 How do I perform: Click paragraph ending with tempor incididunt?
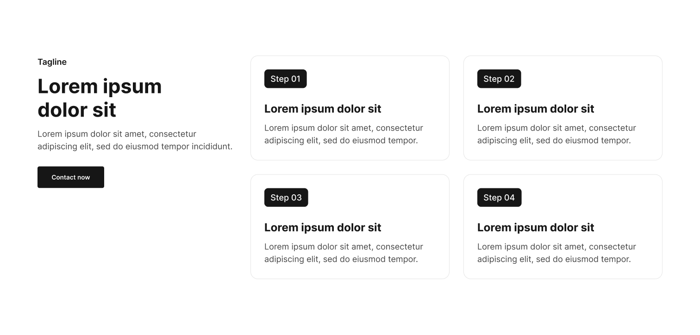click(135, 140)
